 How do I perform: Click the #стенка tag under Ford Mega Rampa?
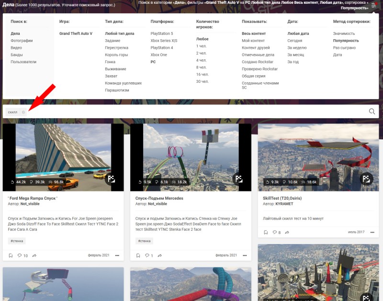click(x=17, y=241)
